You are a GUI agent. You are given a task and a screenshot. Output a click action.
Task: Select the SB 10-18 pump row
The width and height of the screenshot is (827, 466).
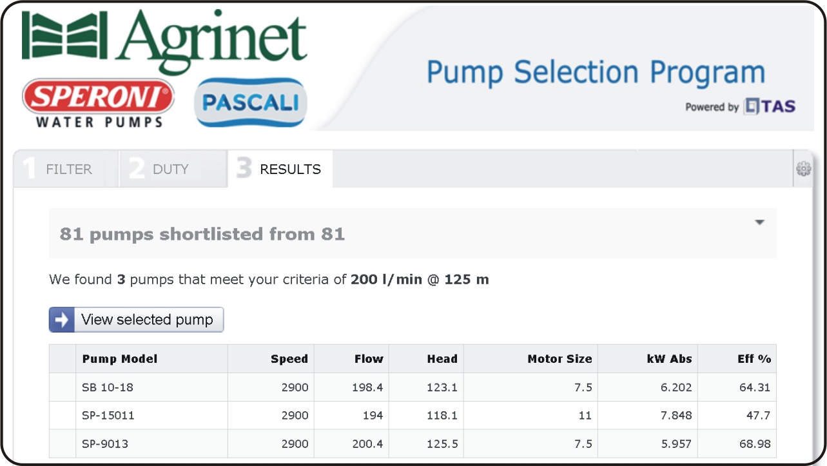click(x=108, y=387)
